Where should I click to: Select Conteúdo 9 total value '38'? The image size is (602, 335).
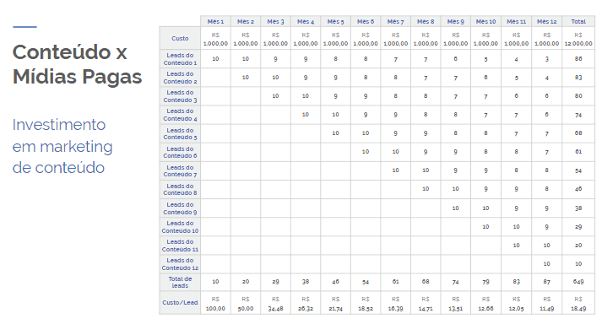coord(578,208)
